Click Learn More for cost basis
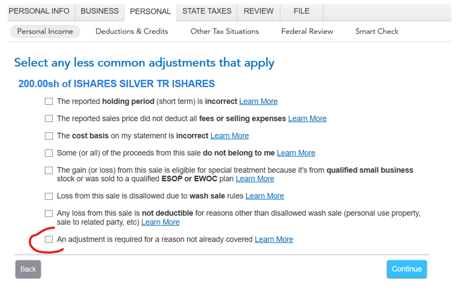The image size is (462, 295). (x=229, y=136)
